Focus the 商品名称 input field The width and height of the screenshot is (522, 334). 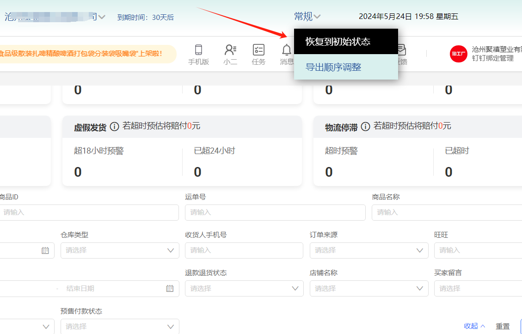pos(447,212)
